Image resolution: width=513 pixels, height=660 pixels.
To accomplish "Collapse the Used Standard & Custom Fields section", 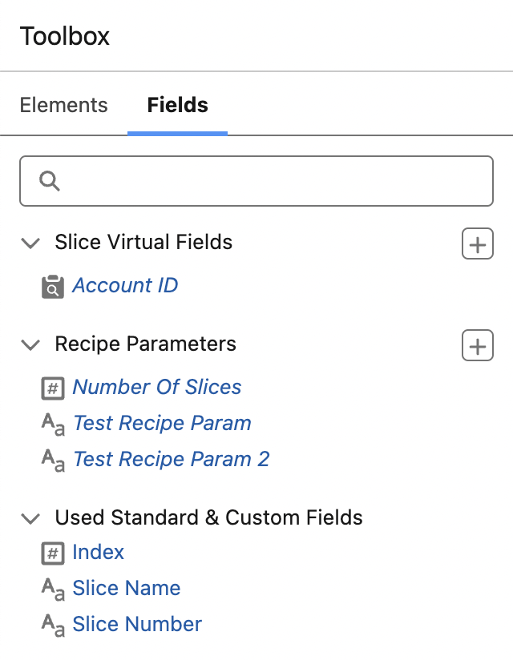I will [30, 518].
